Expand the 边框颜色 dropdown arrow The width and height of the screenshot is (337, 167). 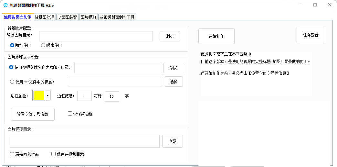[x=47, y=95]
